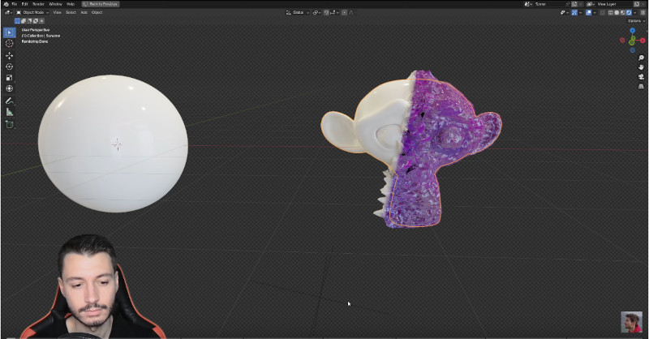Choose the Invert selection mode icon
Screen dimensions: 649x339
pos(36,21)
